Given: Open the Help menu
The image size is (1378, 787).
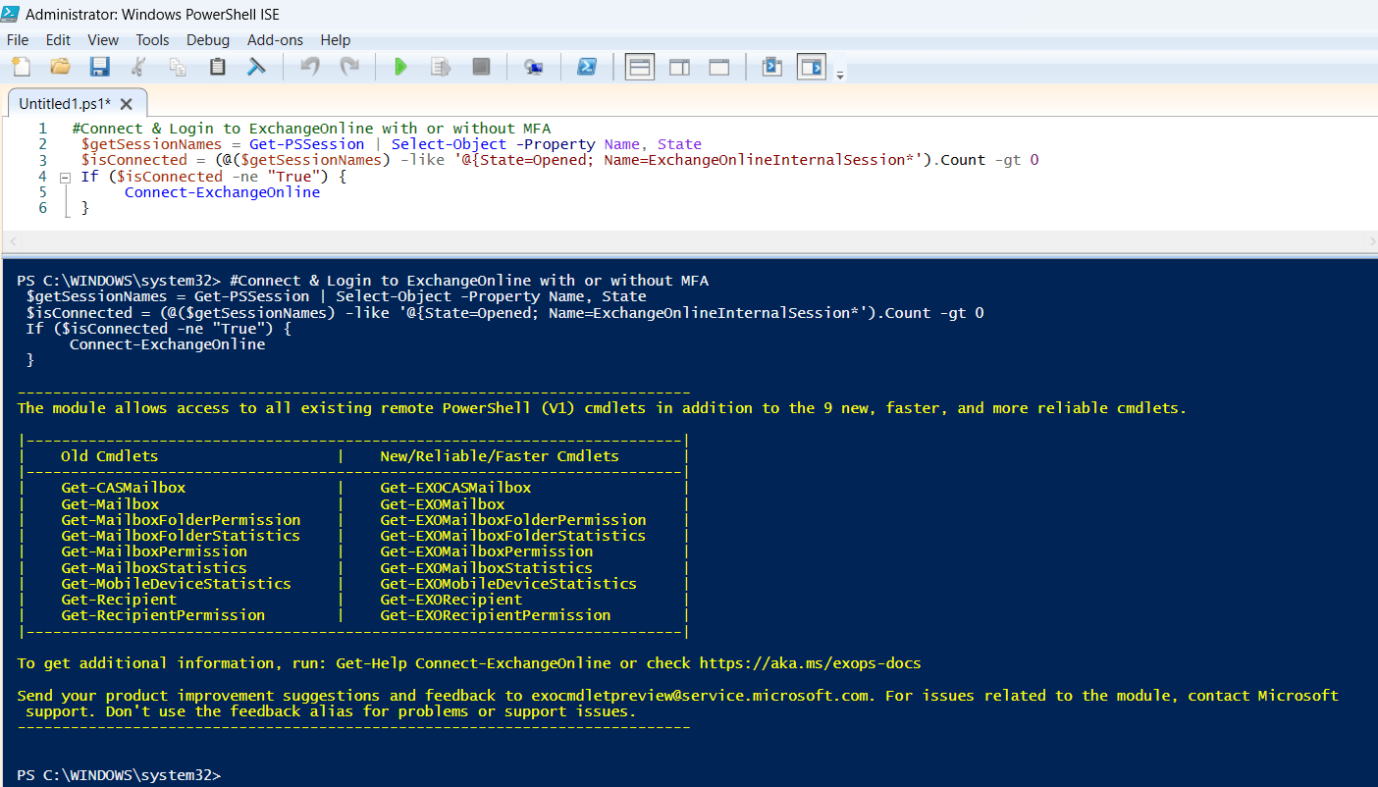Looking at the screenshot, I should (336, 40).
